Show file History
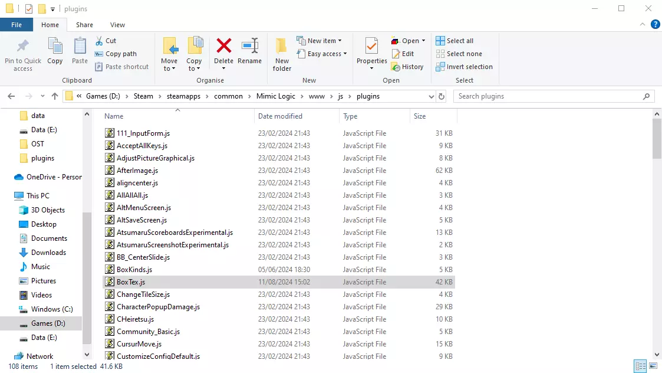Viewport: 662px width, 373px height. [407, 67]
